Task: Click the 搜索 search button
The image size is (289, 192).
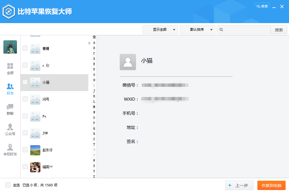Action: point(279,30)
